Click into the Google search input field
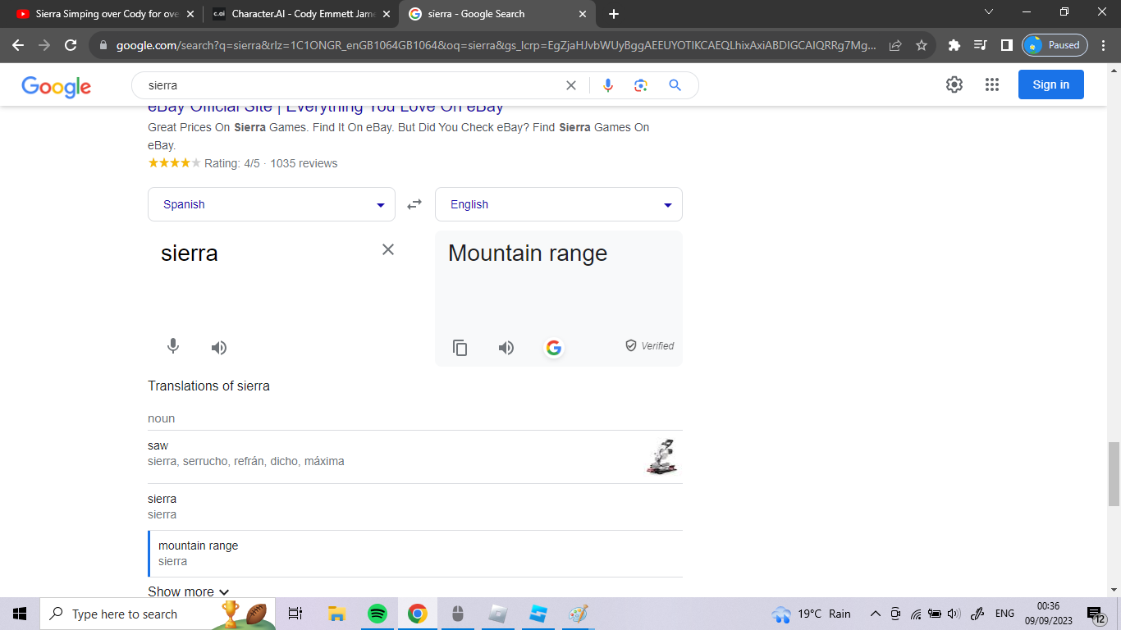The width and height of the screenshot is (1121, 630). pos(353,85)
